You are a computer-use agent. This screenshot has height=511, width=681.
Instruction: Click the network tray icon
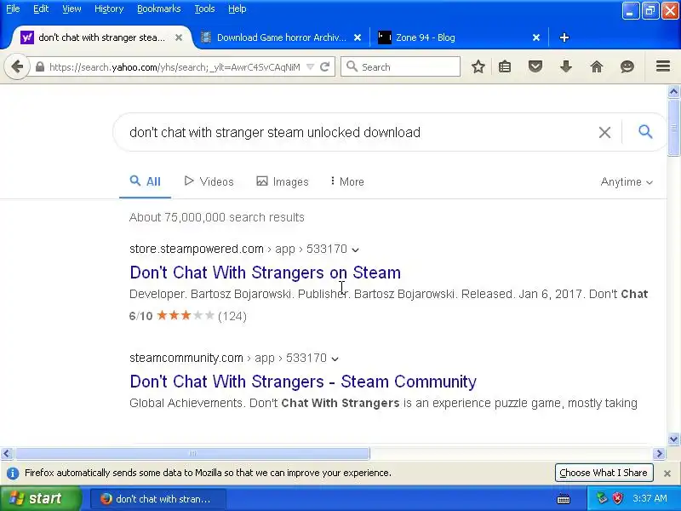[x=602, y=498]
